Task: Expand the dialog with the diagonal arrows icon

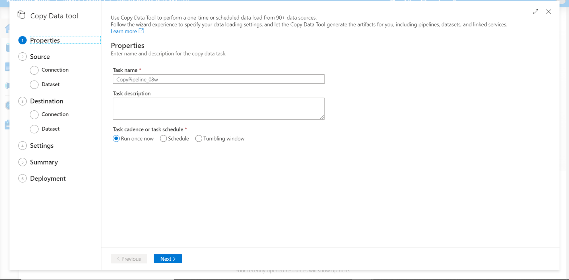Action: click(x=536, y=12)
